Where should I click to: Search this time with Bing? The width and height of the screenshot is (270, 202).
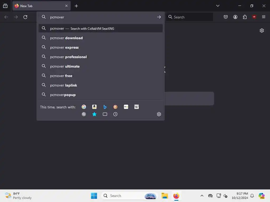tap(105, 107)
